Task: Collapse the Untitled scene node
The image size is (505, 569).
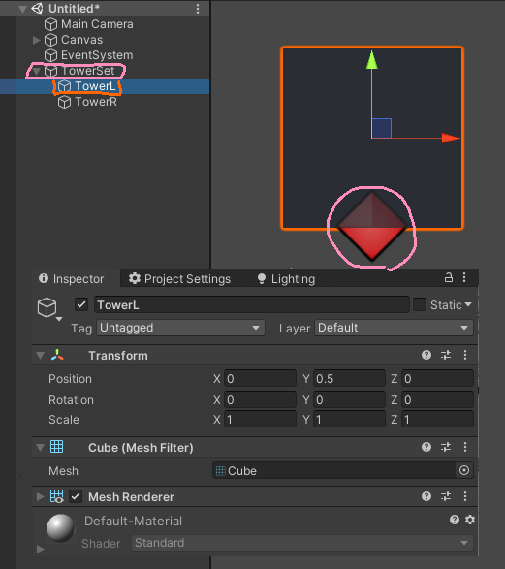Action: 22,9
